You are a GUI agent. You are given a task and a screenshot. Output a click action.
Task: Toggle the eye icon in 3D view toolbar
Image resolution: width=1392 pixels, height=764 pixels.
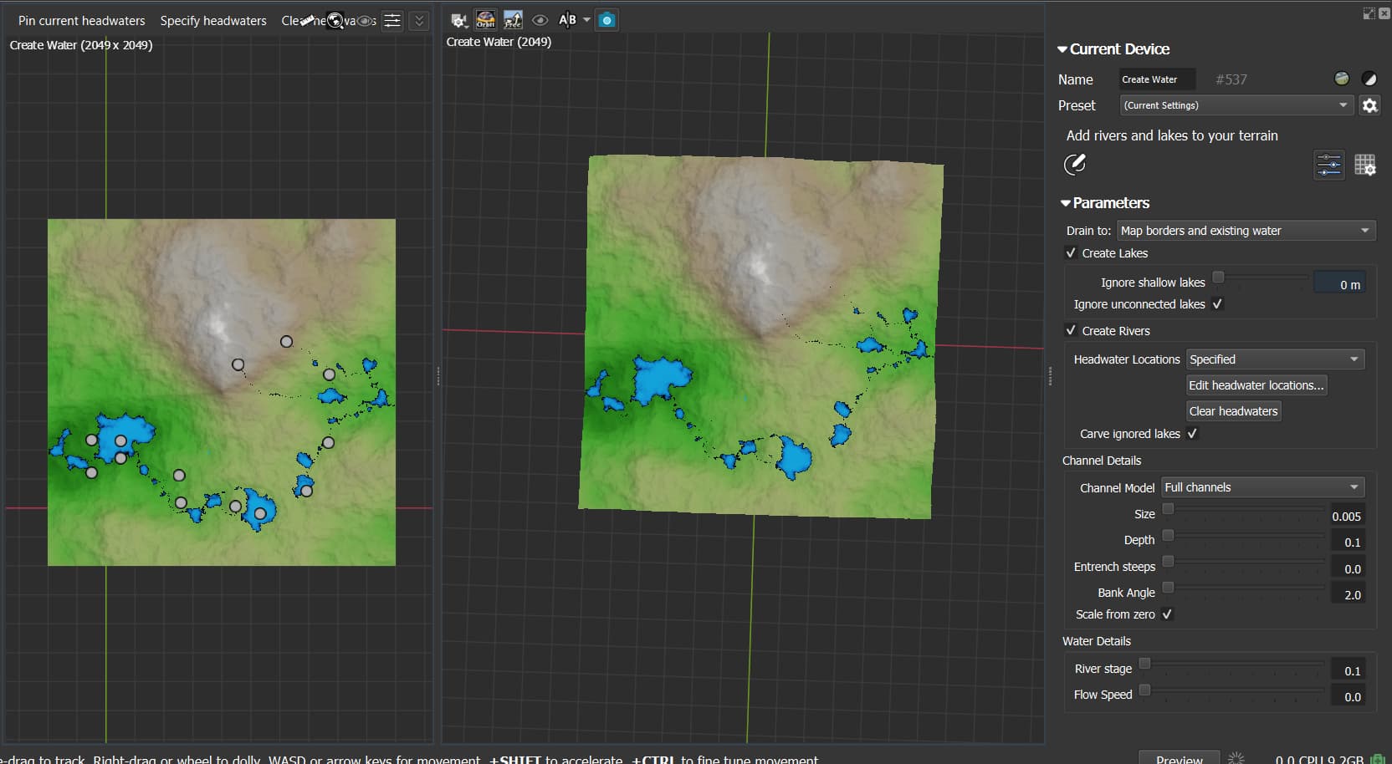tap(540, 20)
